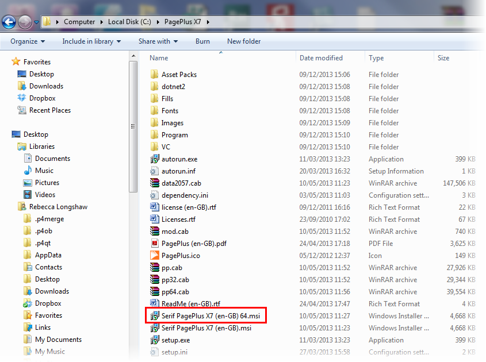This screenshot has width=486, height=362.
Task: Click the navigation pane scroll up arrow
Action: (x=133, y=56)
